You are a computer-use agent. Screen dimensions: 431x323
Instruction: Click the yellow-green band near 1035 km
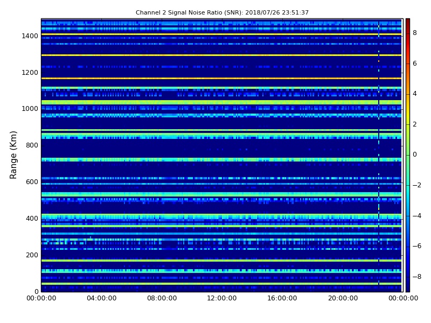pyautogui.click(x=221, y=102)
